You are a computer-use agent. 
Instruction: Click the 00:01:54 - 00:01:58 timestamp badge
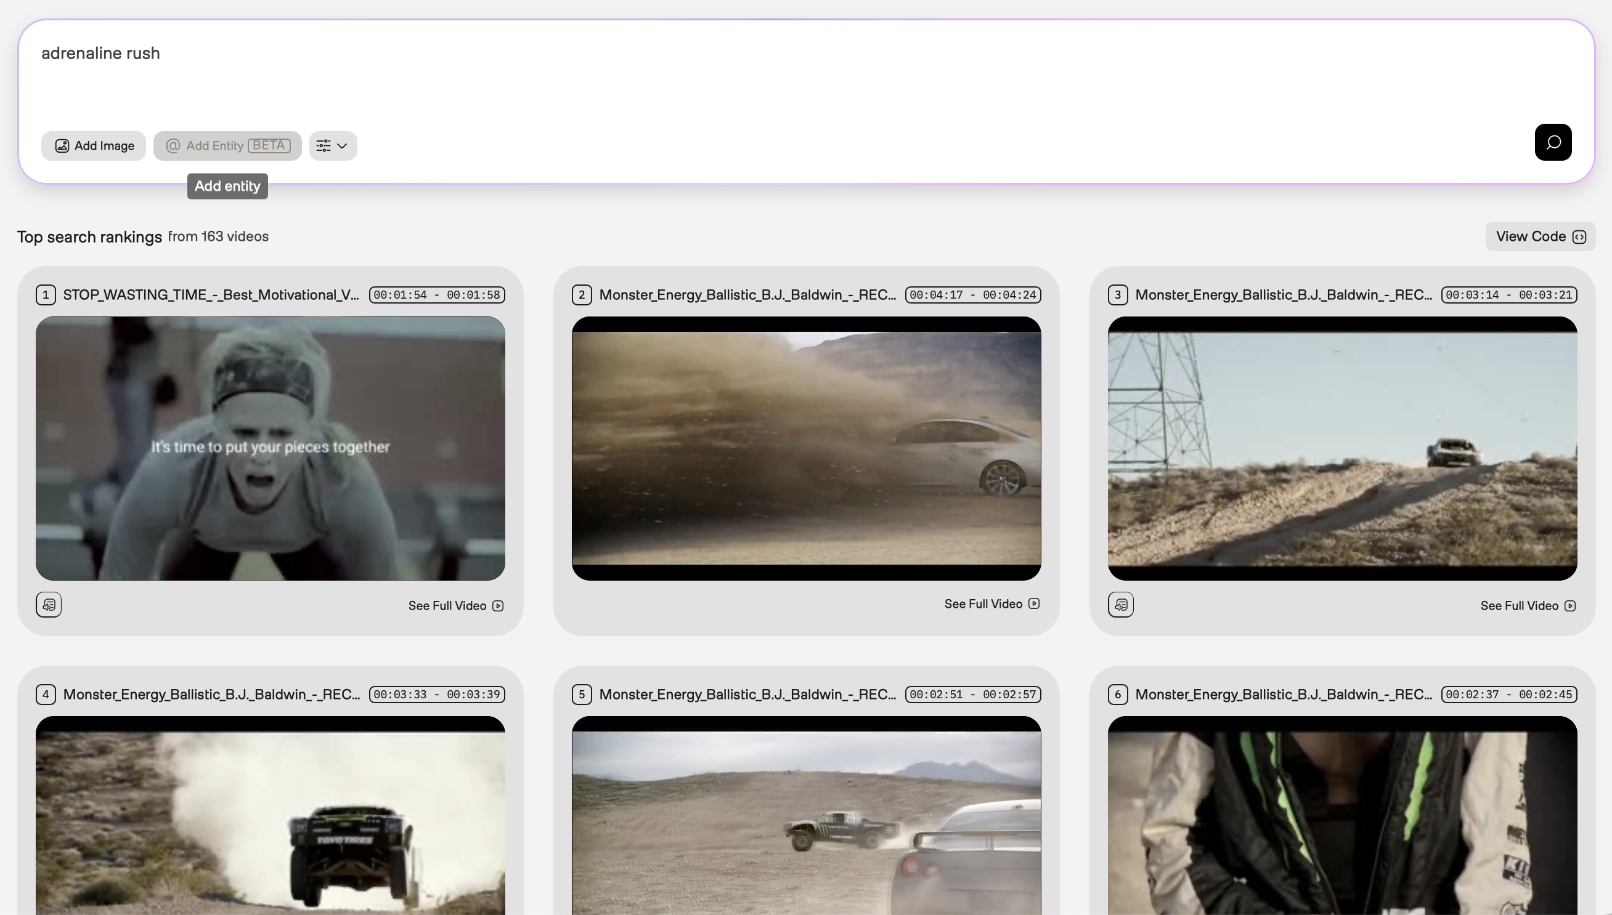(437, 295)
